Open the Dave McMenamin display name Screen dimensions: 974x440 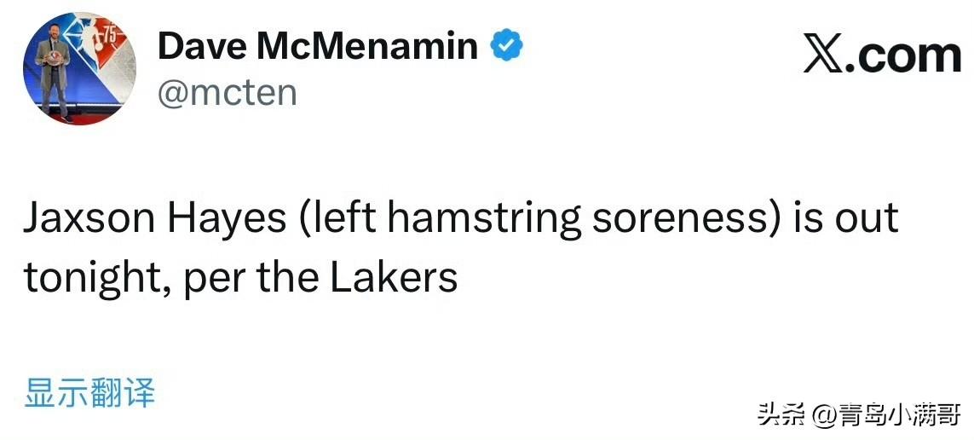coord(317,45)
